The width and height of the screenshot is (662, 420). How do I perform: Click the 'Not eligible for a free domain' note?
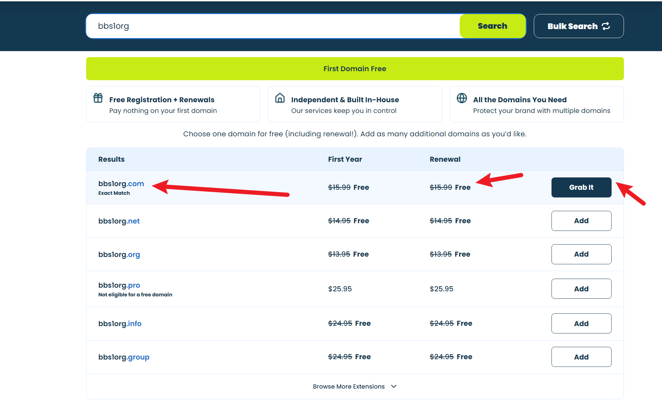point(135,295)
